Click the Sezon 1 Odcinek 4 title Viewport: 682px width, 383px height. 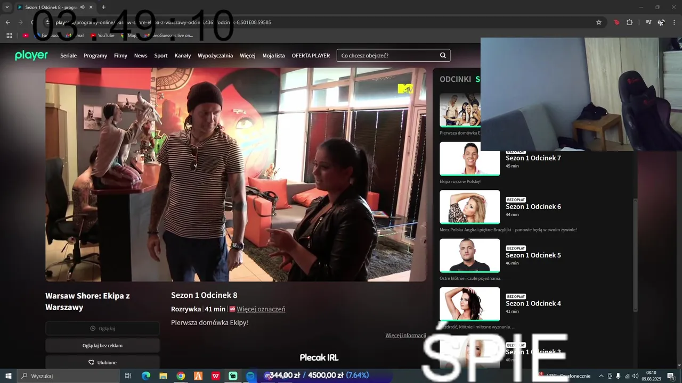(533, 303)
